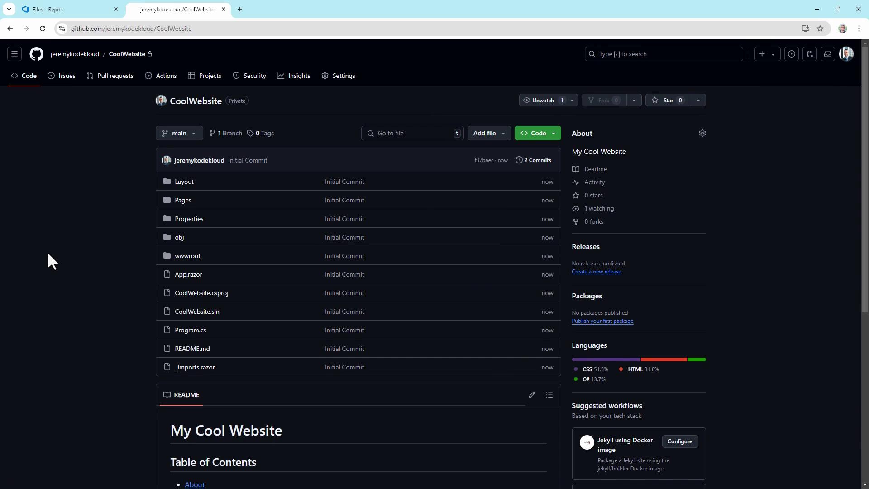Screen dimensions: 869x489
Task: Open the tab search chevron in Chrome
Action: pos(9,9)
